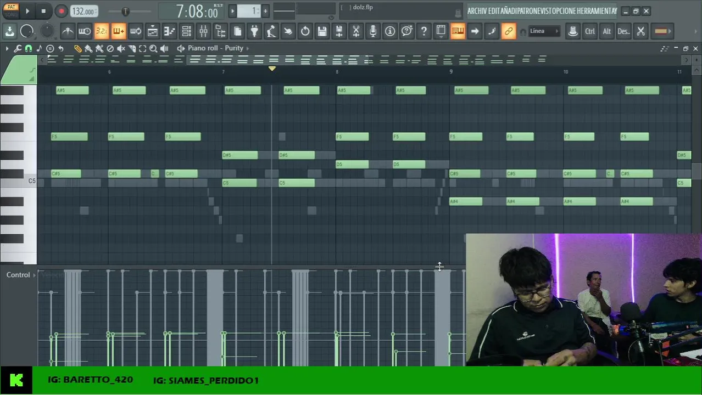The height and width of the screenshot is (395, 702).
Task: Select the Slice tool
Action: (132, 48)
